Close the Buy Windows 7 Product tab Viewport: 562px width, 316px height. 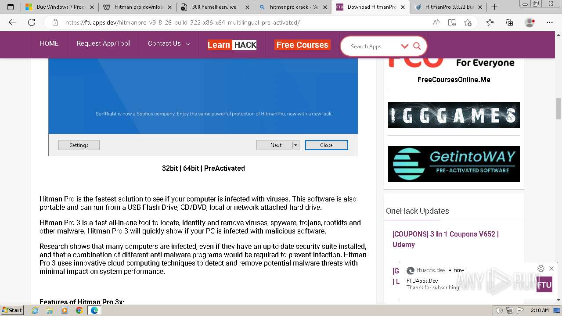pyautogui.click(x=92, y=7)
